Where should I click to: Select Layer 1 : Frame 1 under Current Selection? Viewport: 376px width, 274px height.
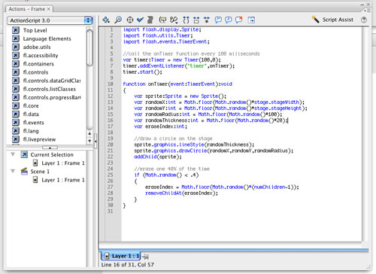coord(62,163)
